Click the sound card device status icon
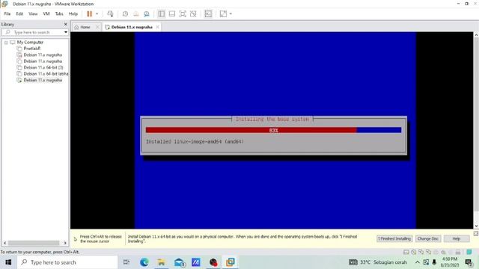 (x=443, y=252)
